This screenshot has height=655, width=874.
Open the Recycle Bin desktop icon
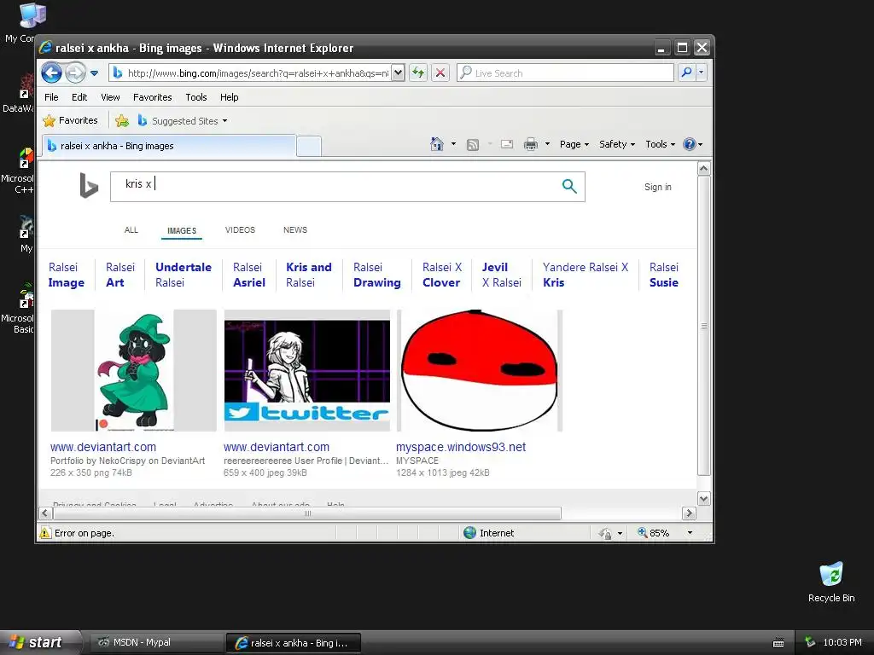pyautogui.click(x=831, y=582)
